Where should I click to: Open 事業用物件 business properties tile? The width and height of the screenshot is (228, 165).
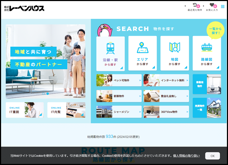tap(207, 84)
